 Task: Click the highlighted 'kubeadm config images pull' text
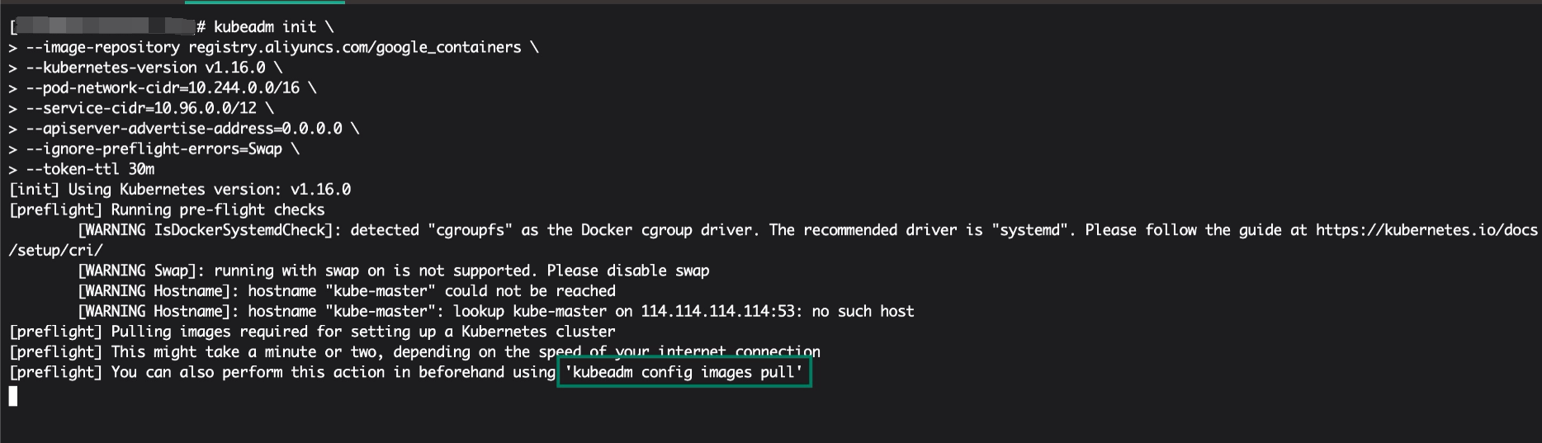(x=684, y=372)
